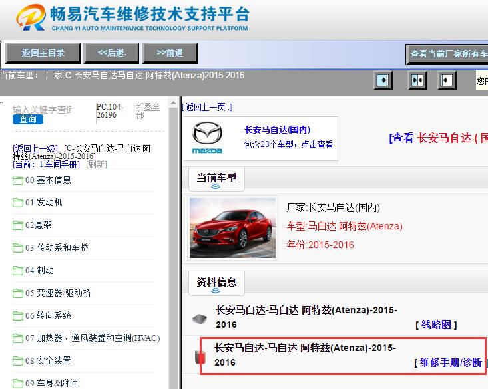Expand 06 转向系统 tree item
This screenshot has width=488, height=389.
(48, 316)
